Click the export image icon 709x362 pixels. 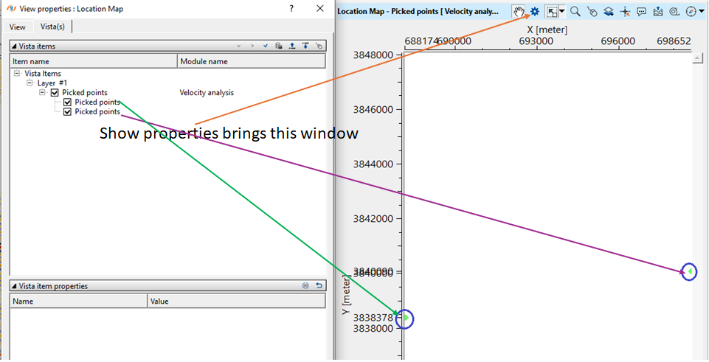[x=657, y=12]
